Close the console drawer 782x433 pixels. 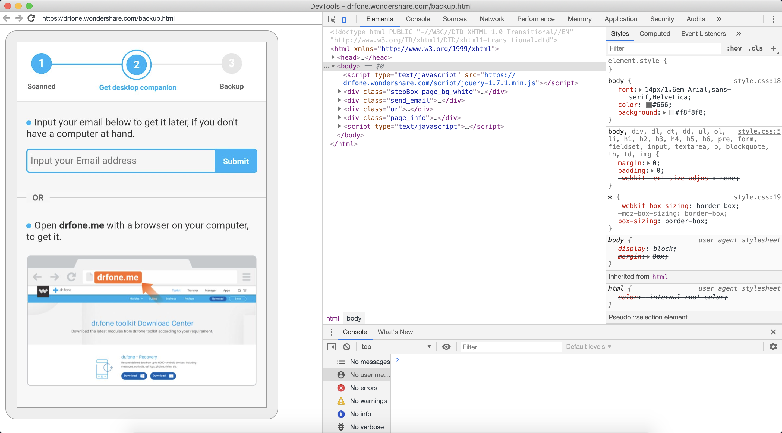(773, 332)
